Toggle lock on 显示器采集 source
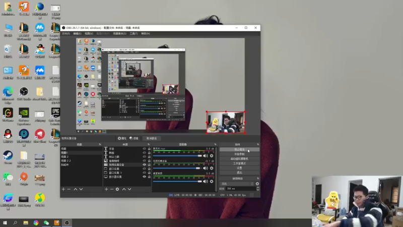The height and width of the screenshot is (227, 403). coord(149,177)
